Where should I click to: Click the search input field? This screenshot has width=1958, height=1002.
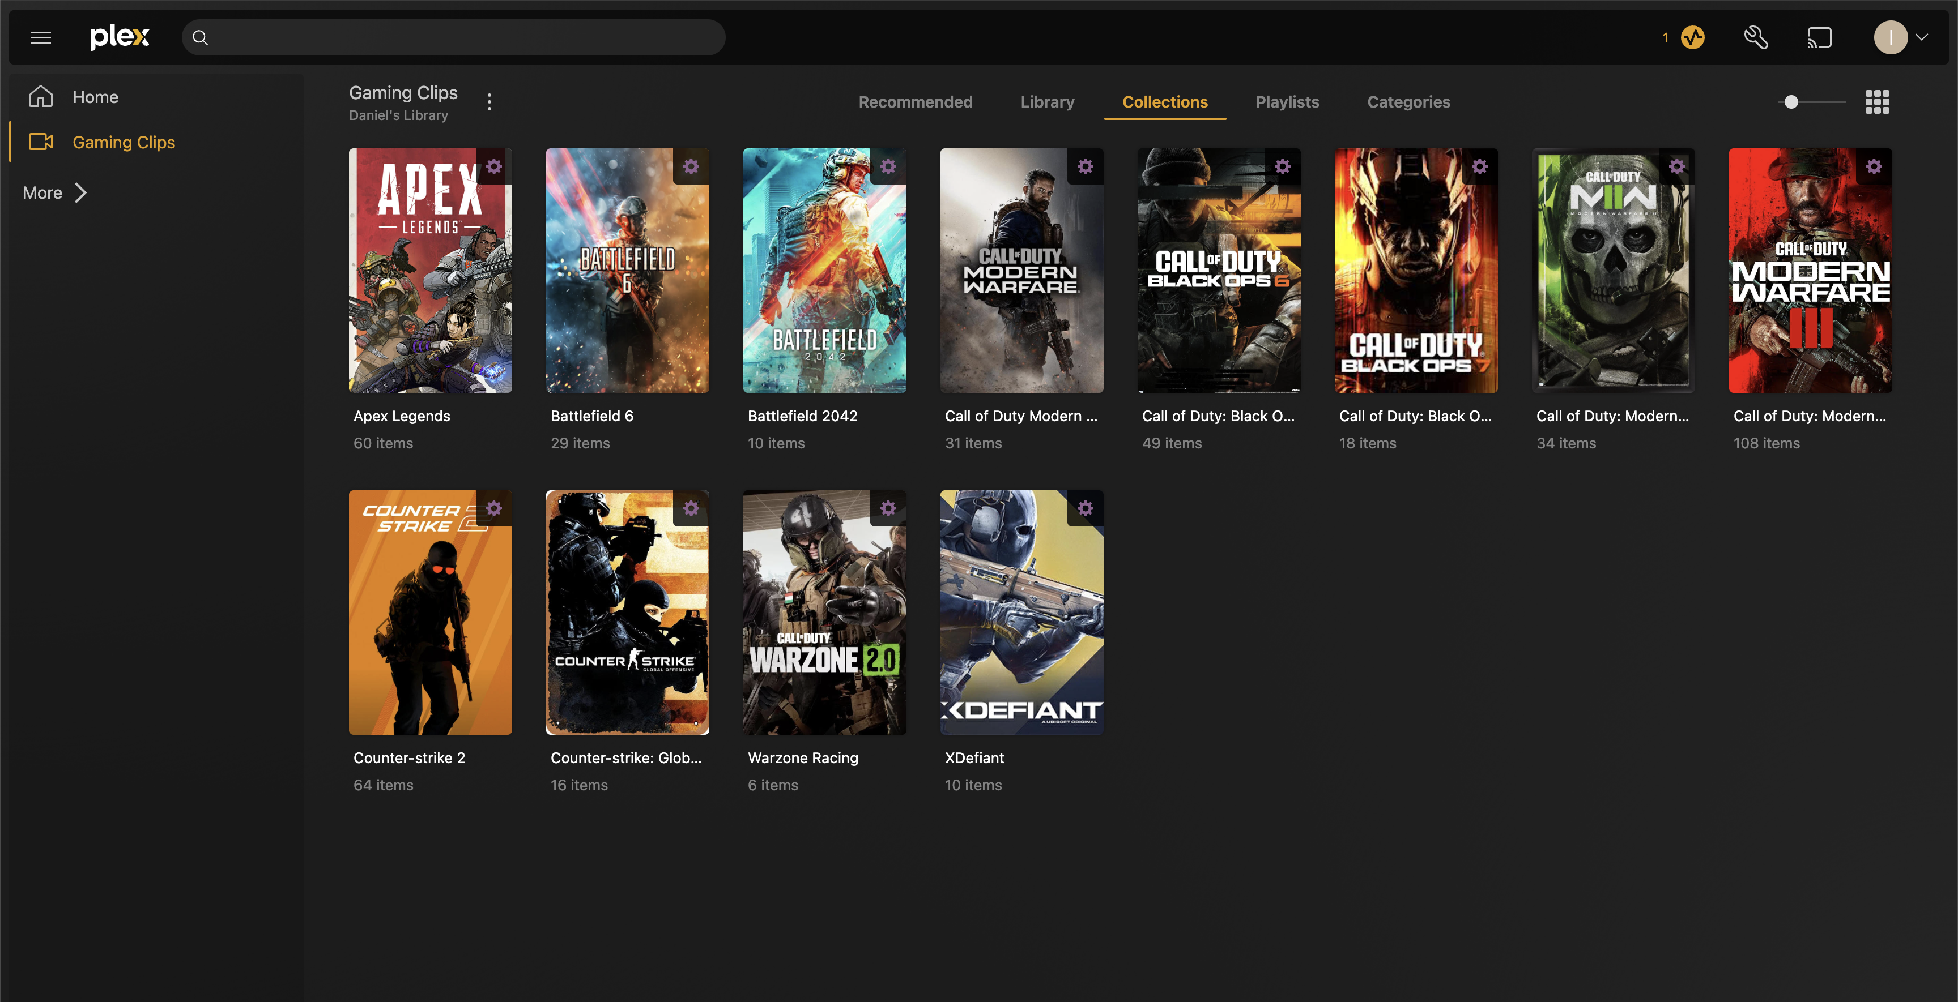pyautogui.click(x=453, y=37)
